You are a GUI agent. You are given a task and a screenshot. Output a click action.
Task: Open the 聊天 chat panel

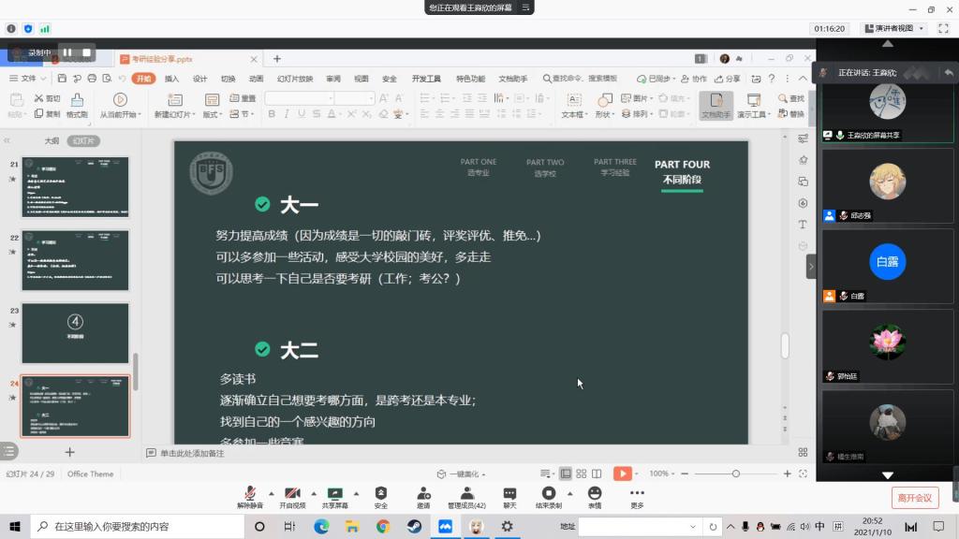click(x=509, y=493)
